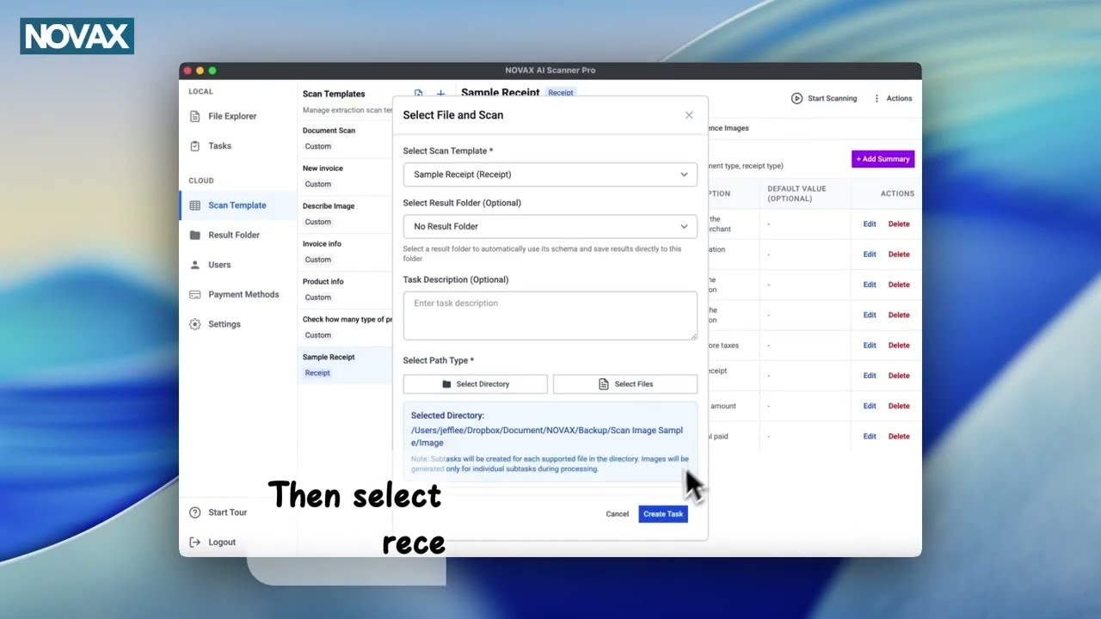This screenshot has width=1101, height=619.
Task: Open the Tasks clipboard icon
Action: [194, 146]
